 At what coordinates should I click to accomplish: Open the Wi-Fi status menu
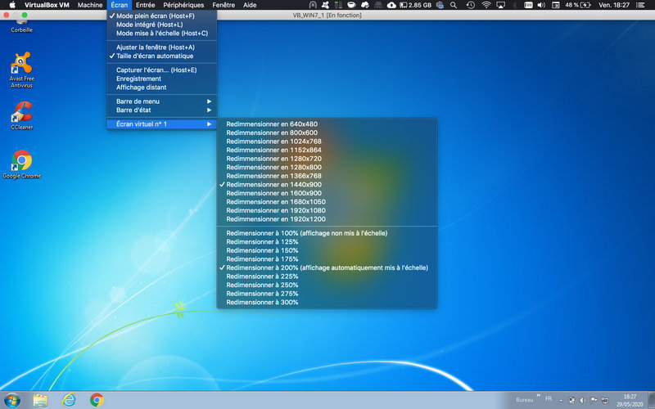[486, 5]
